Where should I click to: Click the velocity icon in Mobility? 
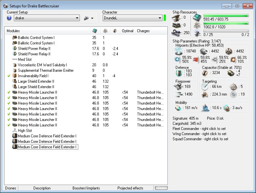click(x=178, y=108)
